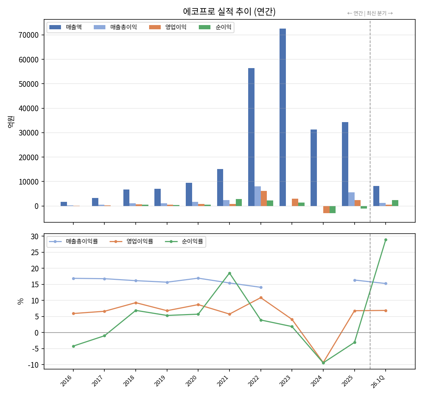This screenshot has height=397, width=423.
Task: Click the 2025 x-axis label
Action: [348, 380]
